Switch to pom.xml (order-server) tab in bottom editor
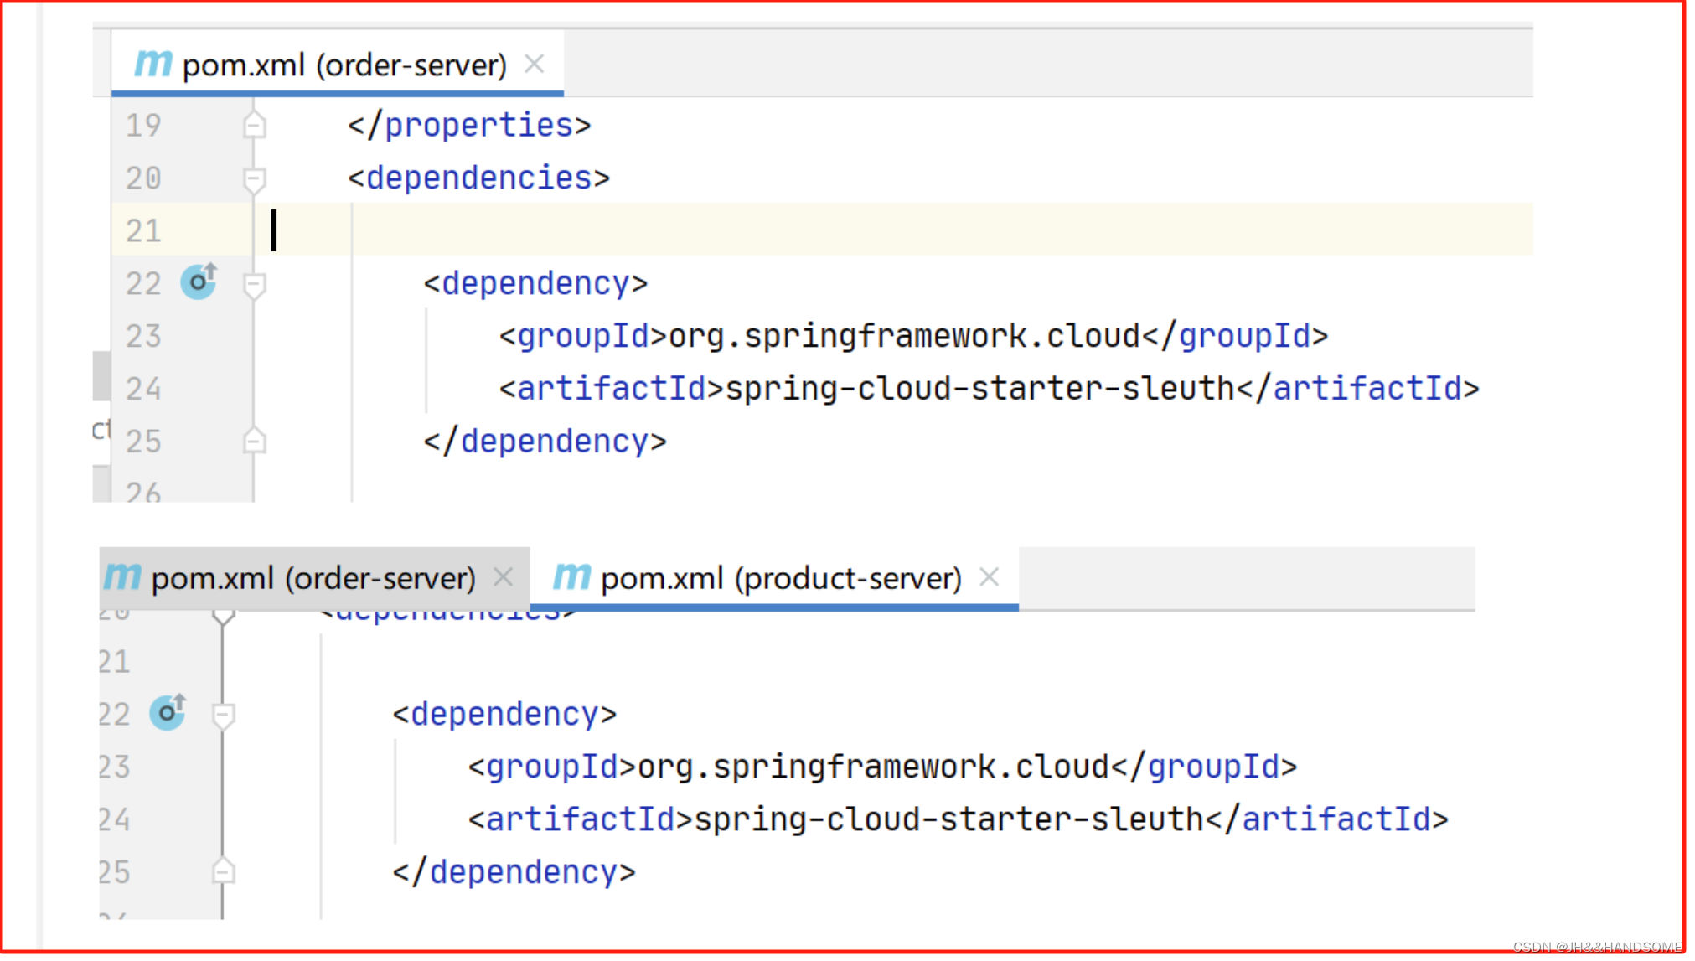1695x961 pixels. pos(314,578)
